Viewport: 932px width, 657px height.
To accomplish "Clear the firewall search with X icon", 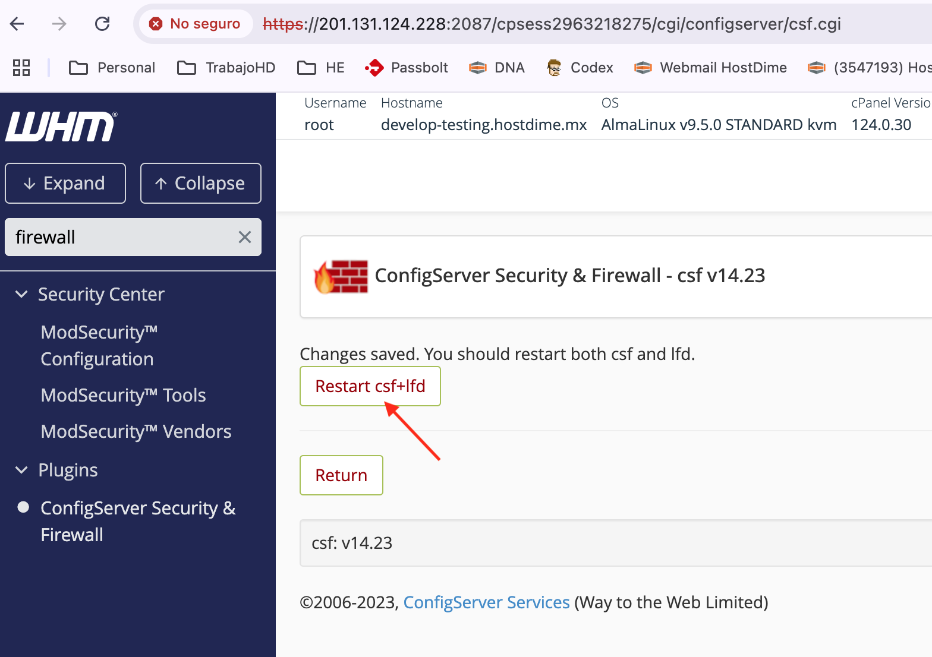I will click(x=244, y=237).
